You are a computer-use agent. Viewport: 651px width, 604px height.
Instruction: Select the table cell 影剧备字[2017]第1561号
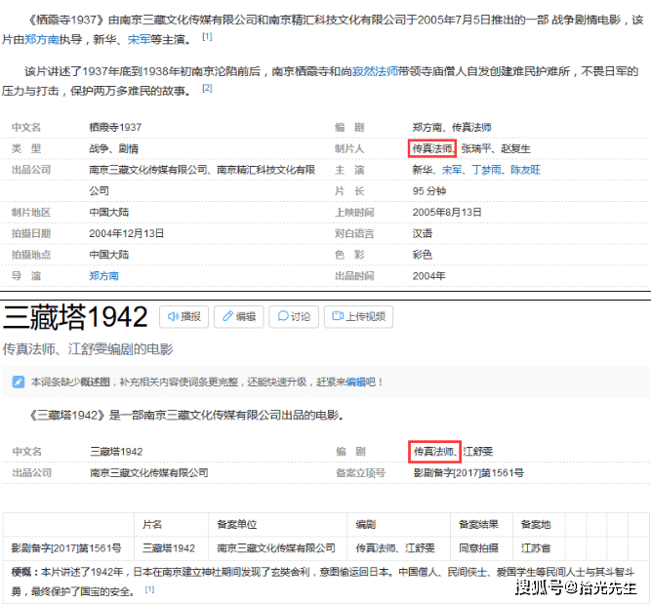click(x=66, y=548)
